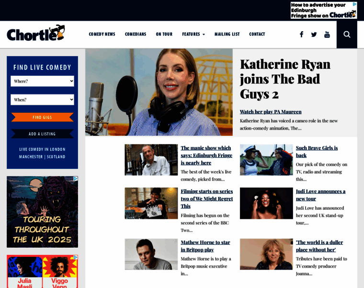Viewport: 364px width, 288px height.
Task: Open the When? date dropdown
Action: (x=42, y=99)
